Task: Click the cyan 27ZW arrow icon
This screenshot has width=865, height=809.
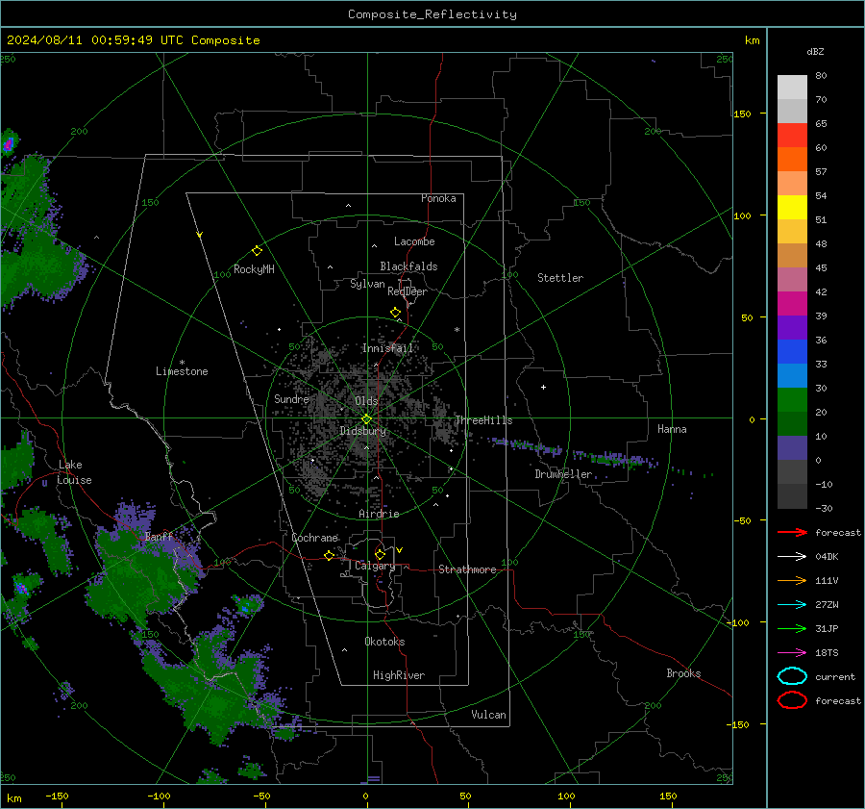Action: 792,605
